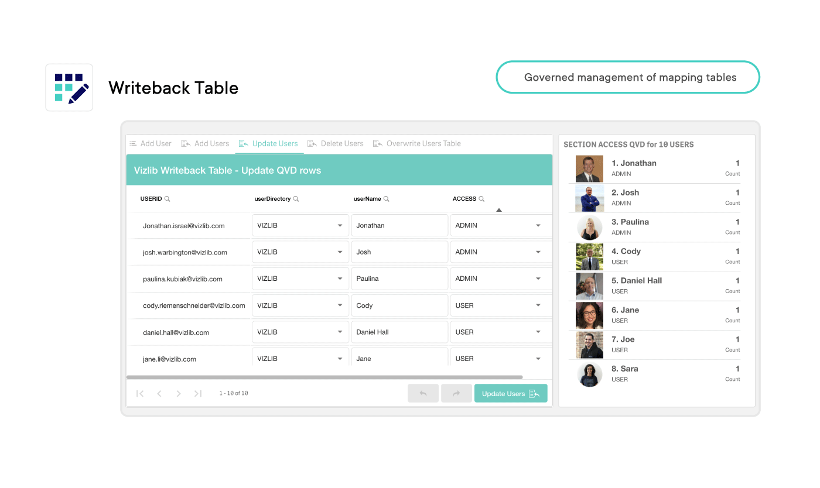Select the Update Users tab
The height and width of the screenshot is (488, 820).
[x=269, y=144]
